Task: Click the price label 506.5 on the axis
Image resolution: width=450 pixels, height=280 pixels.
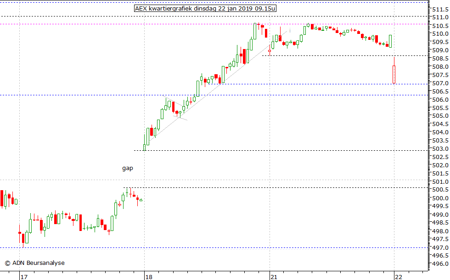Action: pyautogui.click(x=440, y=92)
